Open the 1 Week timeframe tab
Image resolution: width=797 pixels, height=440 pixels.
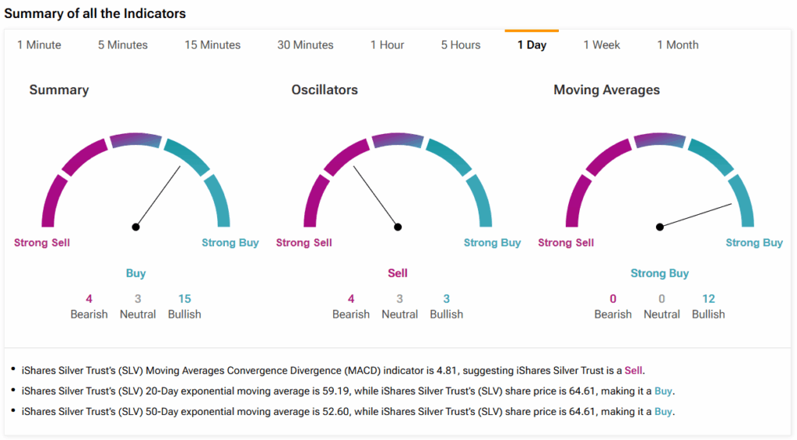coord(602,45)
